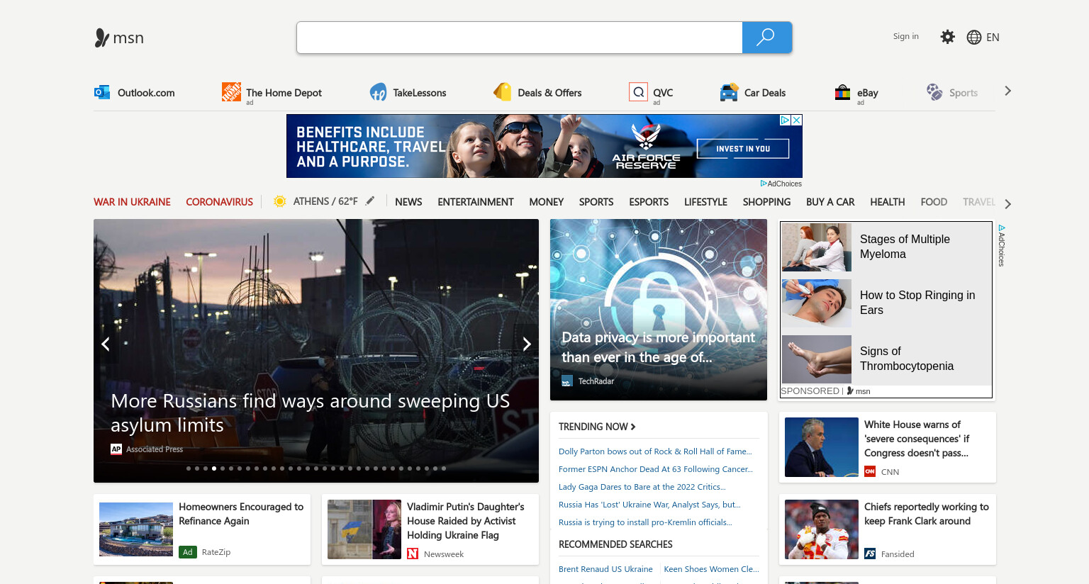Image resolution: width=1089 pixels, height=584 pixels.
Task: Click the TakeLessons shortcut icon
Action: click(378, 92)
